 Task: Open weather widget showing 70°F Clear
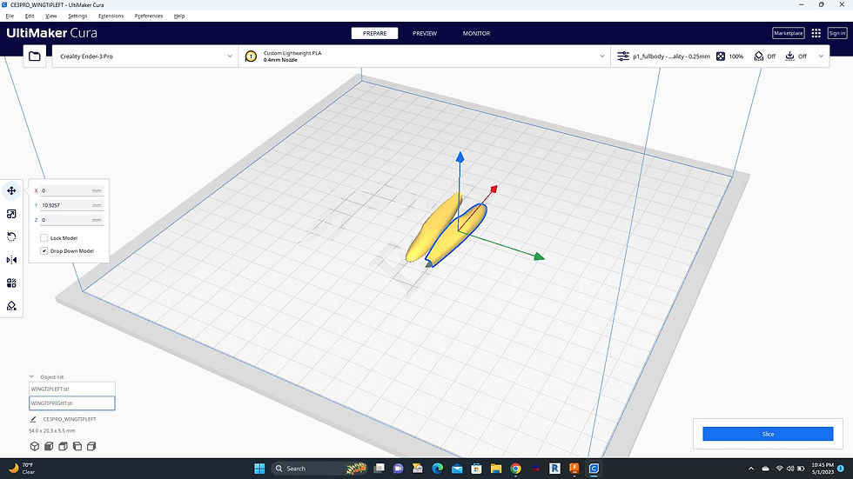tap(22, 469)
